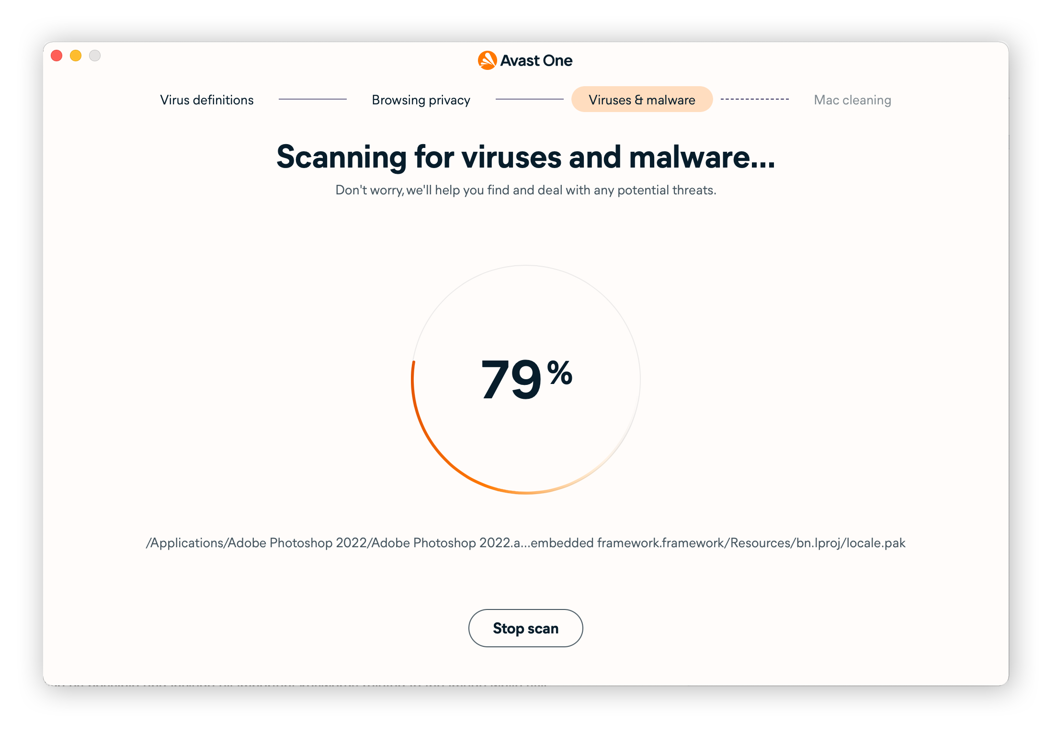Click the line between Virus definitions and Browsing privacy
This screenshot has width=1057, height=733.
tap(313, 100)
